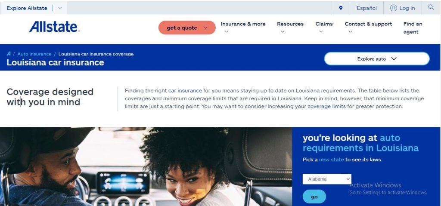This screenshot has height=206, width=441.
Task: Click the Find an agent link
Action: pos(413,28)
